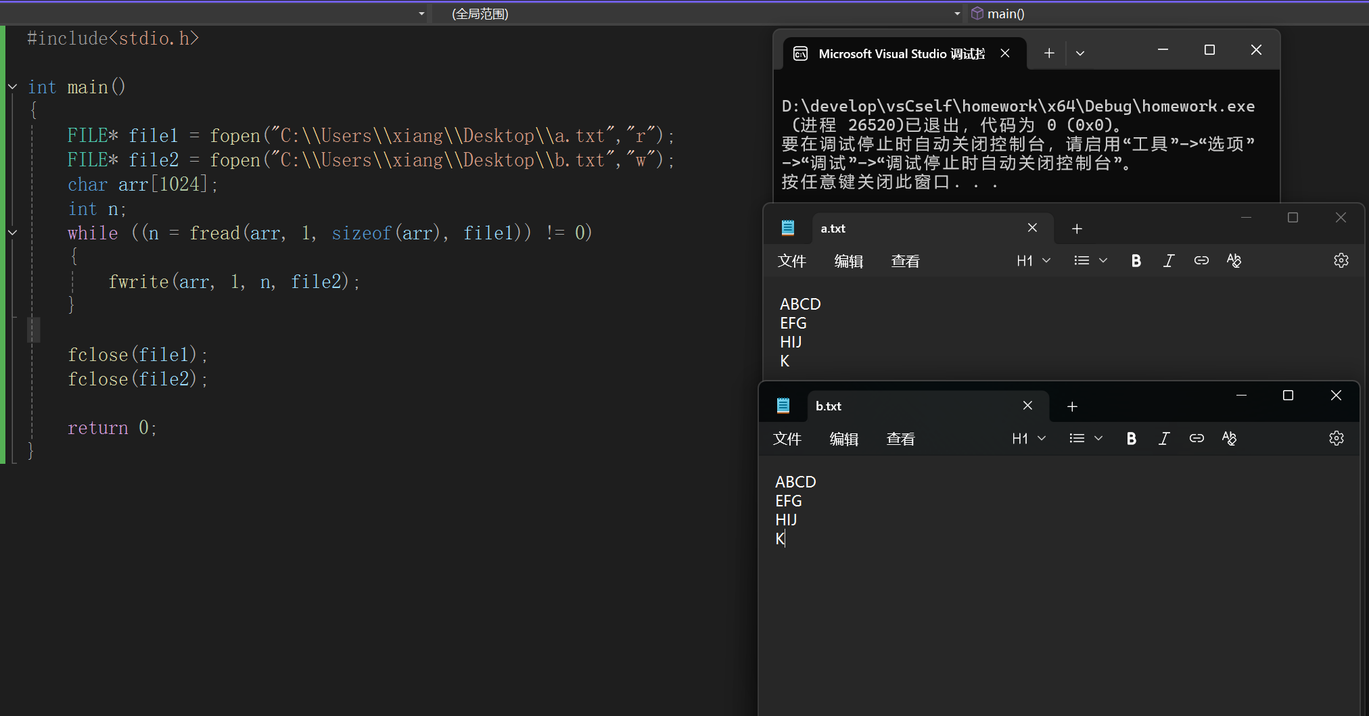Open settings gear in b.txt Notepad

[x=1336, y=438]
